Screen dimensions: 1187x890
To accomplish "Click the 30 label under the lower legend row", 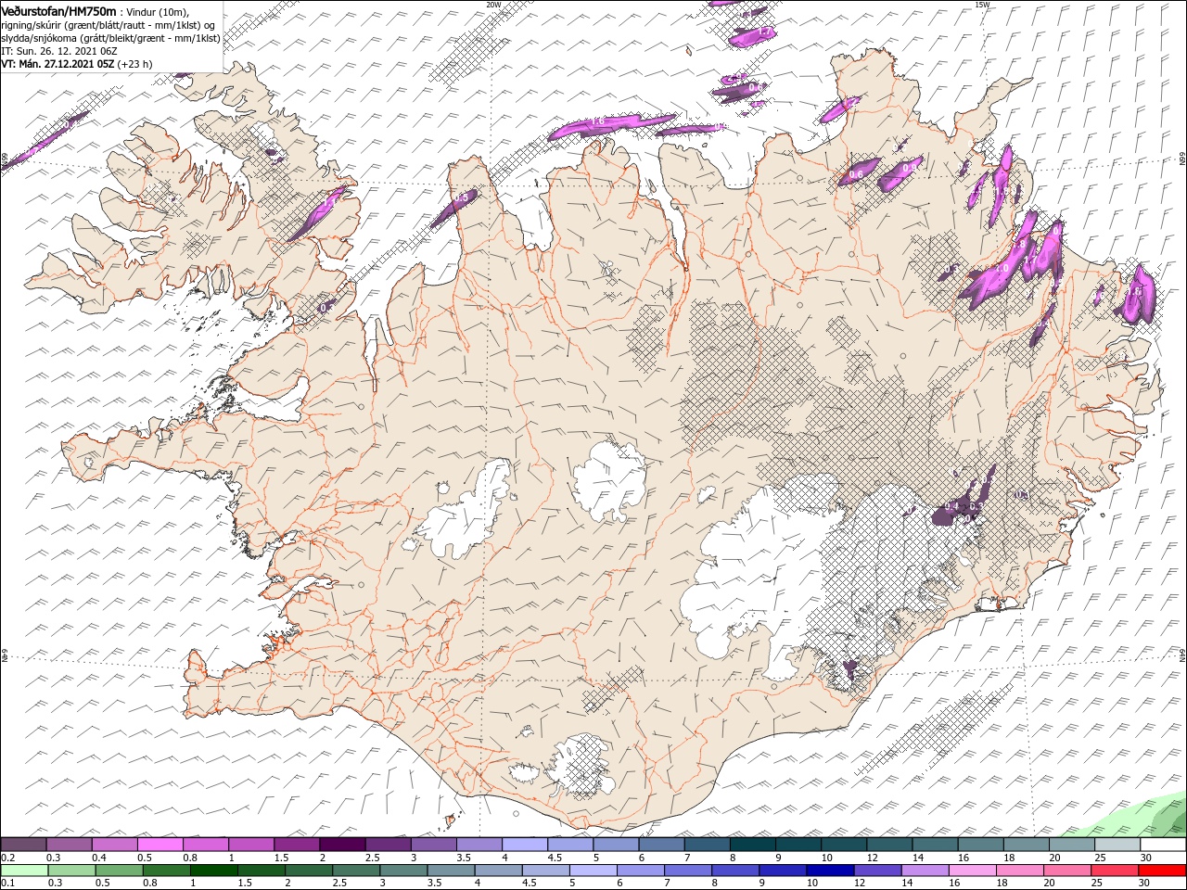I will (1146, 884).
